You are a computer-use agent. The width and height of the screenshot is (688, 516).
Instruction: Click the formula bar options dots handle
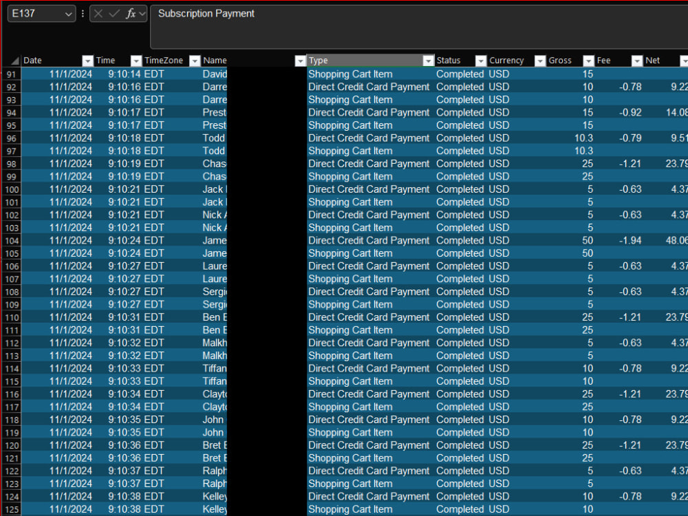coord(83,14)
